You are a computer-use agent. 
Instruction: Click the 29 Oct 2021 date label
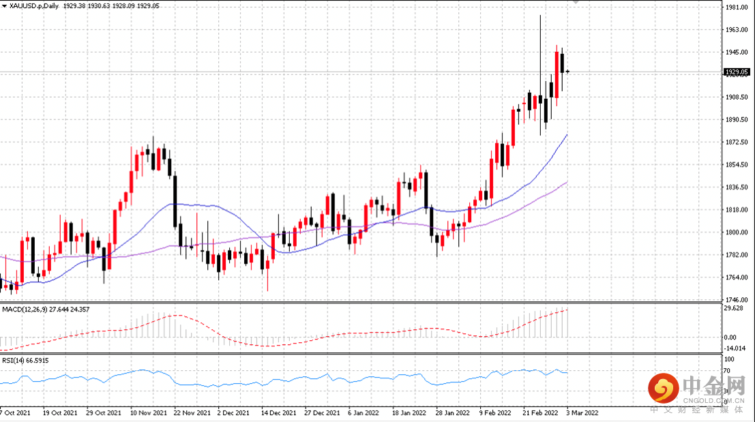coord(104,413)
